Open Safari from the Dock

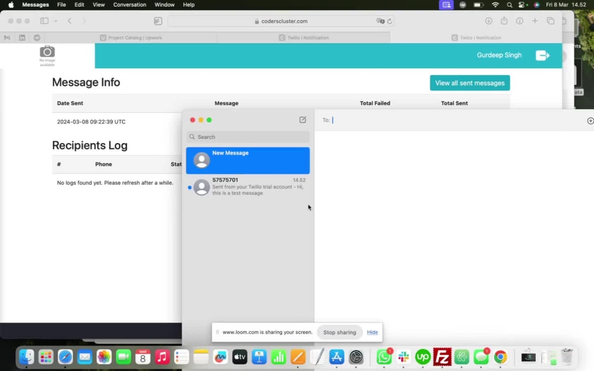tap(65, 357)
